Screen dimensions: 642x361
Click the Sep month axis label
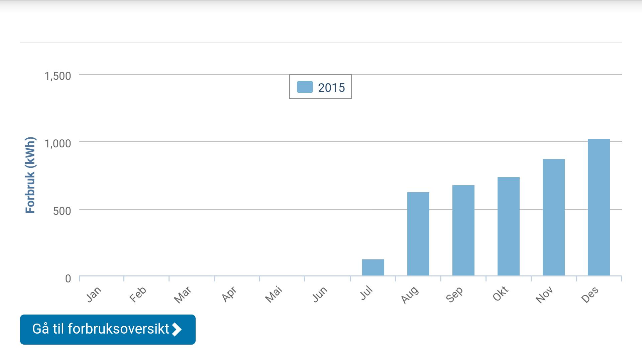[455, 294]
